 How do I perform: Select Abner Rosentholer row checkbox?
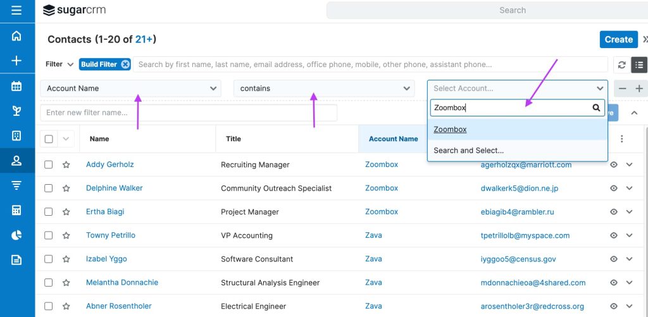click(48, 306)
